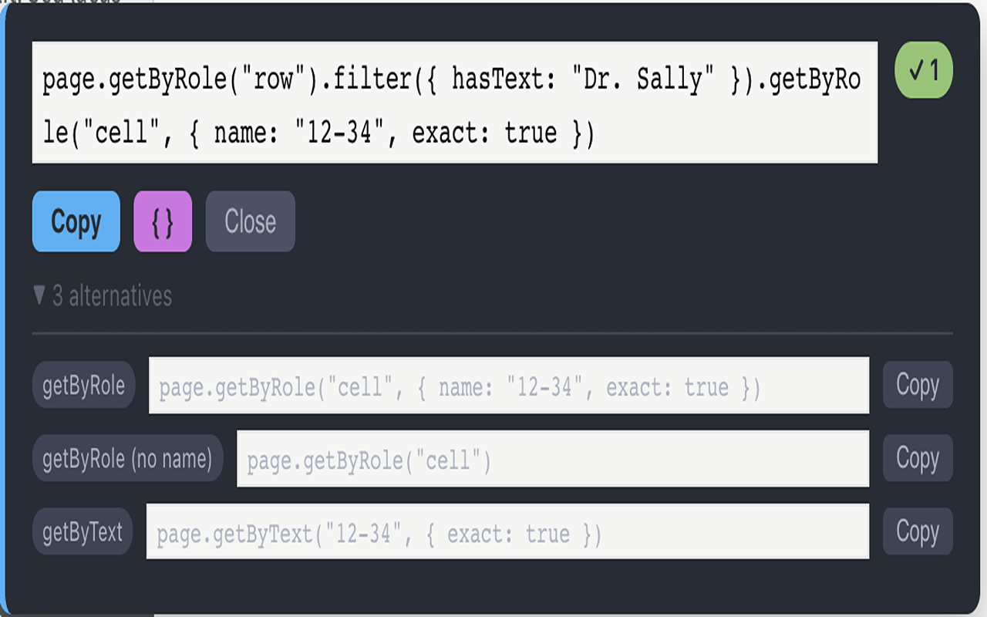Click the purple curly braces button

[x=163, y=221]
